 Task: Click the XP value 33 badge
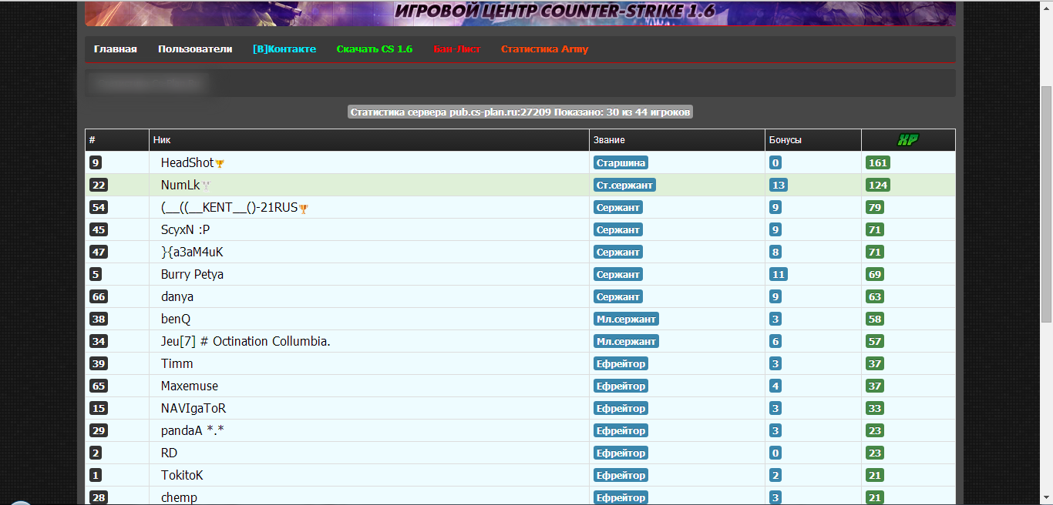click(x=875, y=409)
